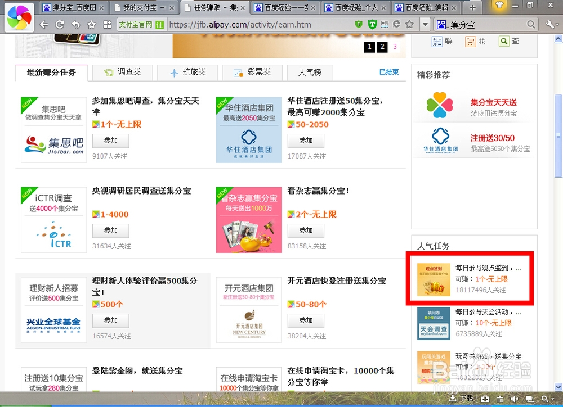Select the 航旅类 category tab

pos(187,73)
